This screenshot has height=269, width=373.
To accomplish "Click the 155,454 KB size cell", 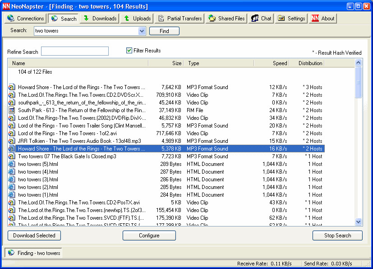I will (169, 210).
